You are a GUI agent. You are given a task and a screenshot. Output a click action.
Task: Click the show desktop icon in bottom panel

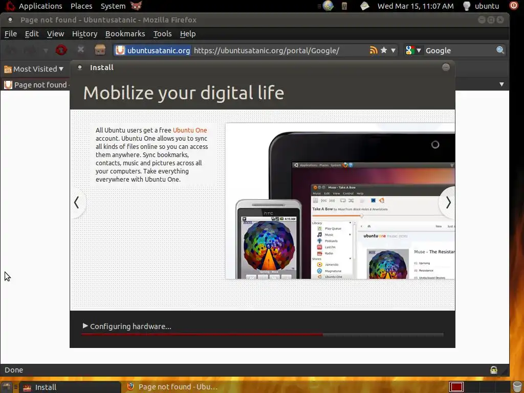pos(6,387)
